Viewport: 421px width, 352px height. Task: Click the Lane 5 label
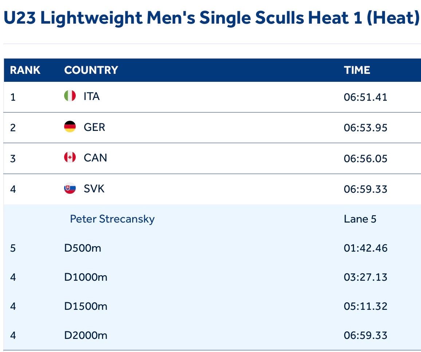[x=360, y=219]
